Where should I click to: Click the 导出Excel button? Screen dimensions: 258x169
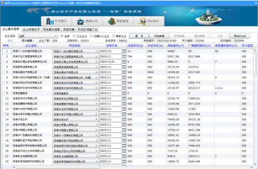coord(240,36)
